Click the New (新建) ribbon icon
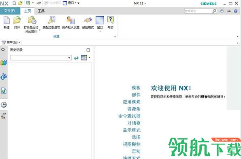Screen dimensions: 241x159 tap(6, 20)
